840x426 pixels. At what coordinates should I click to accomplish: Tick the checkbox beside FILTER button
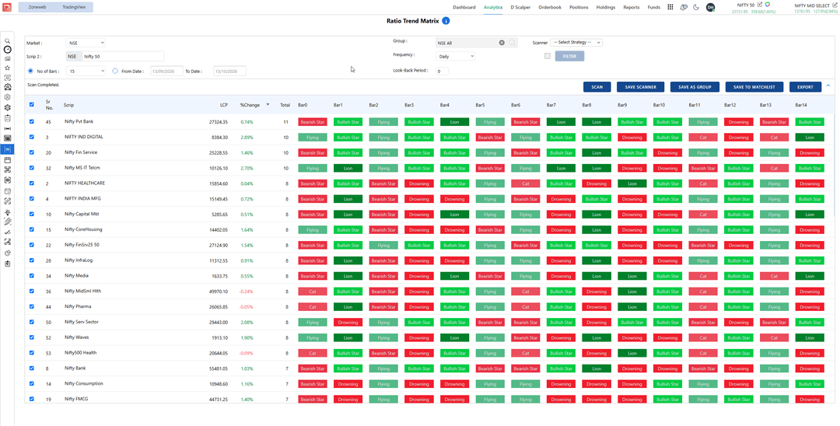click(x=547, y=56)
